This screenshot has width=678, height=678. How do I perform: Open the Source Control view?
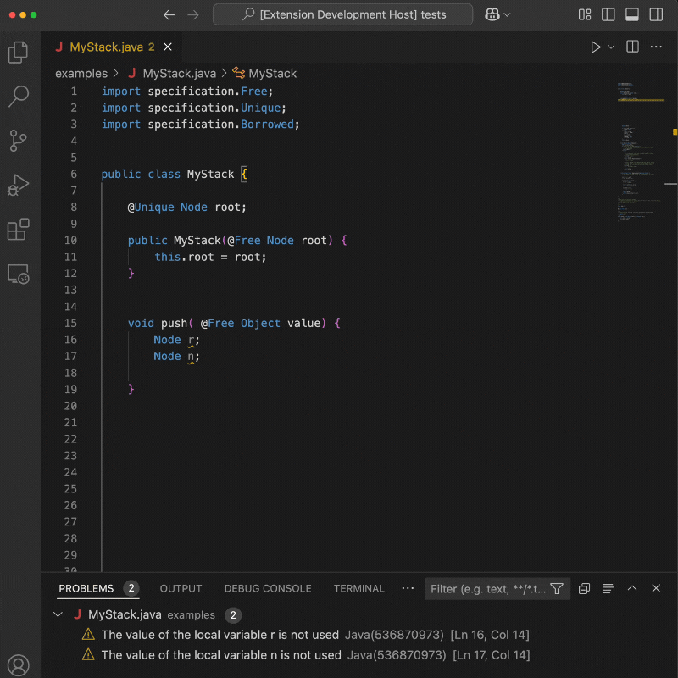pos(18,141)
